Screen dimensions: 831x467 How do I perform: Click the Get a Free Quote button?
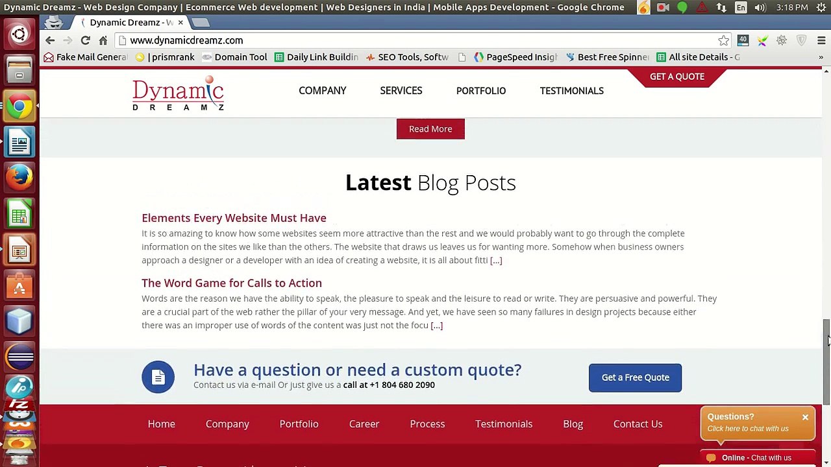click(635, 377)
